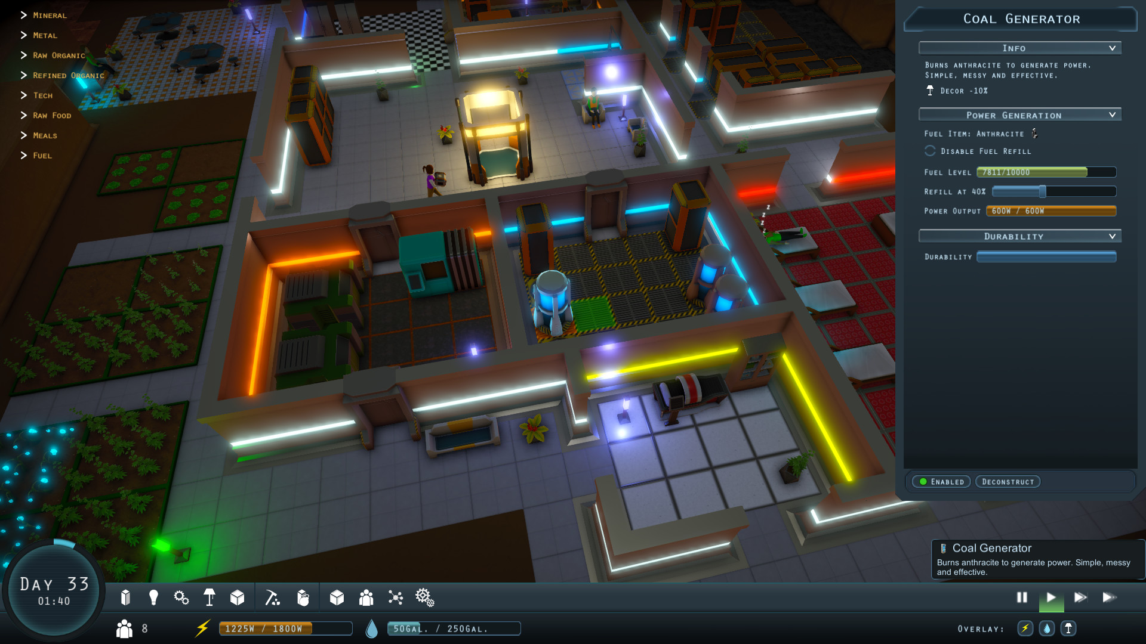Select the seated colonist in chair
Image resolution: width=1146 pixels, height=644 pixels.
tap(594, 107)
